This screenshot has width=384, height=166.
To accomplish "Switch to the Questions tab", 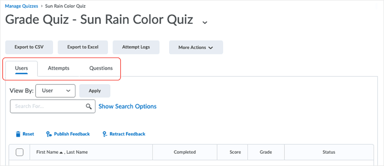I will (x=101, y=68).
